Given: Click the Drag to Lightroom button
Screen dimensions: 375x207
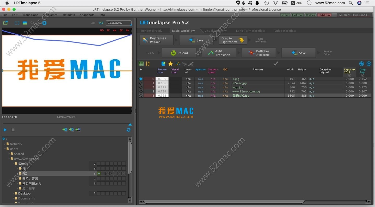Looking at the screenshot, I should coord(232,40).
